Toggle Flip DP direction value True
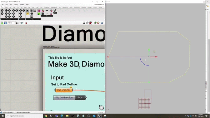 click(x=80, y=97)
